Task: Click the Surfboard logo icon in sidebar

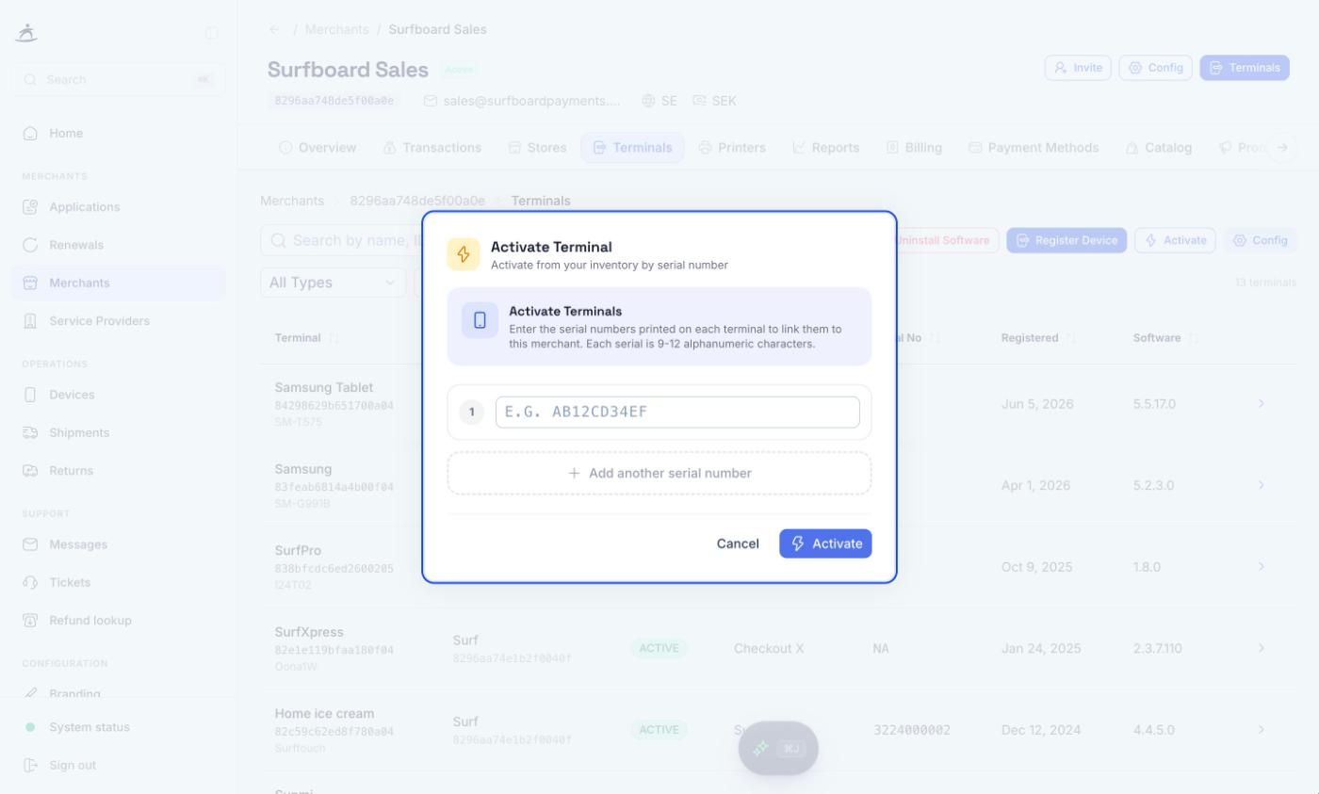Action: (27, 33)
